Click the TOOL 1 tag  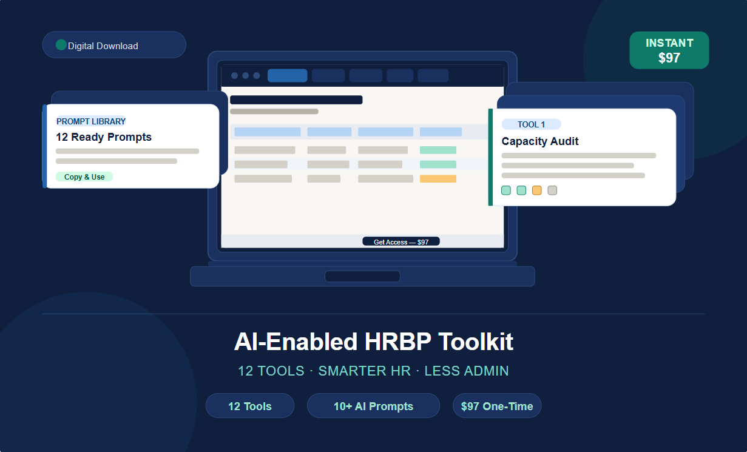pos(531,124)
